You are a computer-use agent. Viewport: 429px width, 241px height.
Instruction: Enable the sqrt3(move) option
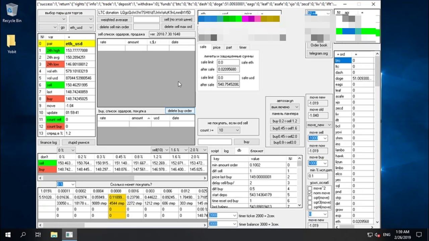point(310,203)
